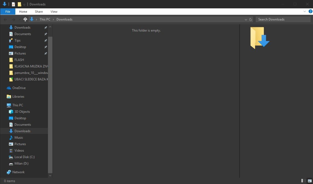This screenshot has width=313, height=184.
Task: Switch to the Share ribbon tab
Action: [x=39, y=12]
